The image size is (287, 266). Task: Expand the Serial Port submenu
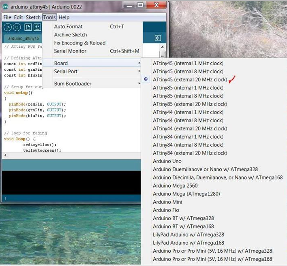point(92,71)
